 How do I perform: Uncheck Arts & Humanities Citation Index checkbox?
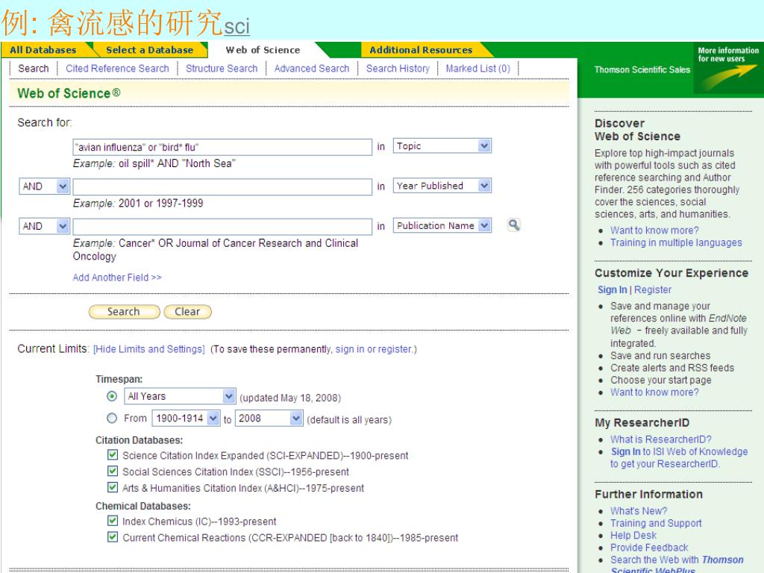pyautogui.click(x=113, y=487)
